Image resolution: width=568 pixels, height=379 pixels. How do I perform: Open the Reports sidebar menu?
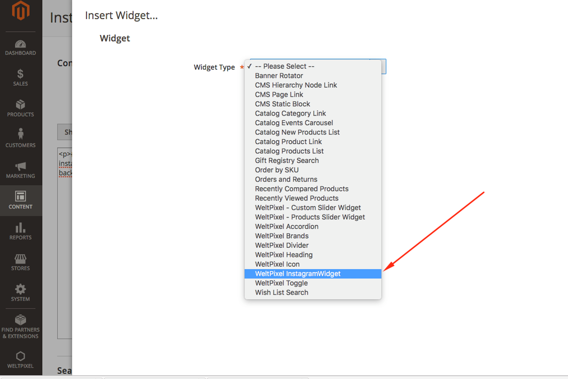(x=21, y=232)
